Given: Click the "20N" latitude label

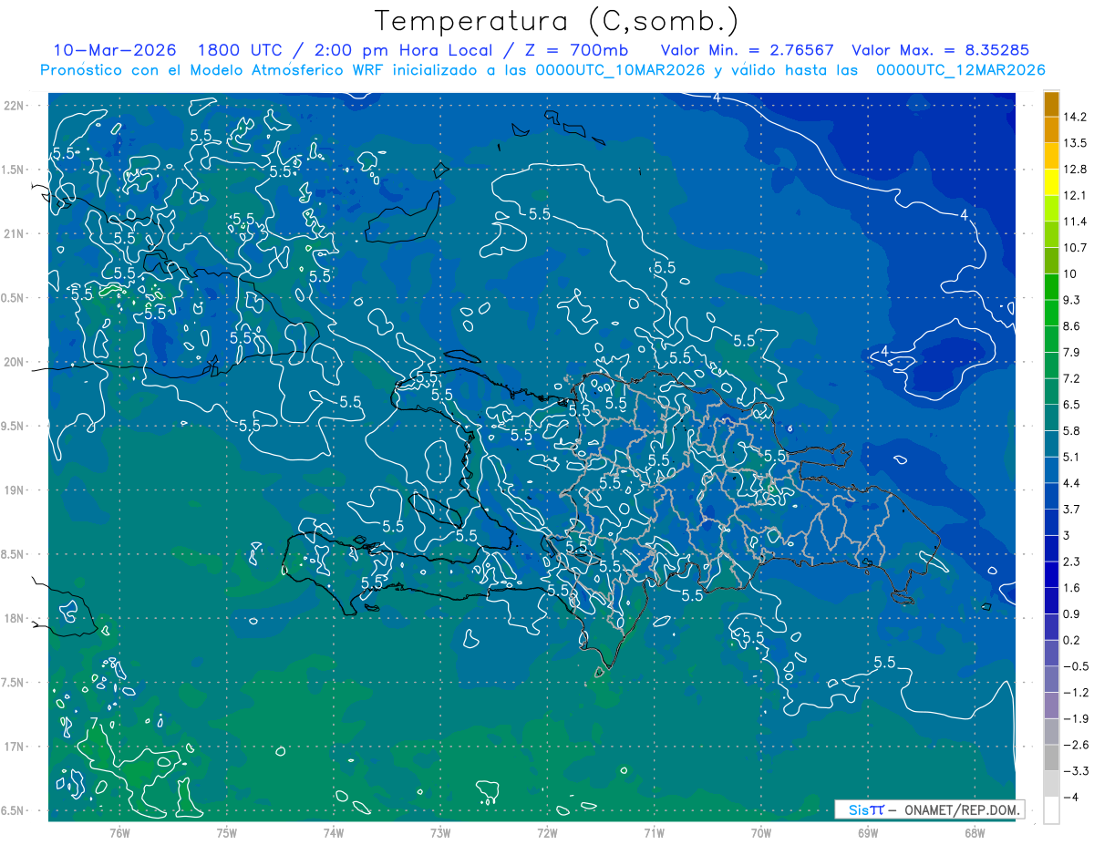Looking at the screenshot, I should (15, 362).
